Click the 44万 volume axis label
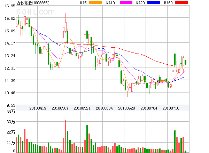This screenshot has height=153, width=209. 11,111
